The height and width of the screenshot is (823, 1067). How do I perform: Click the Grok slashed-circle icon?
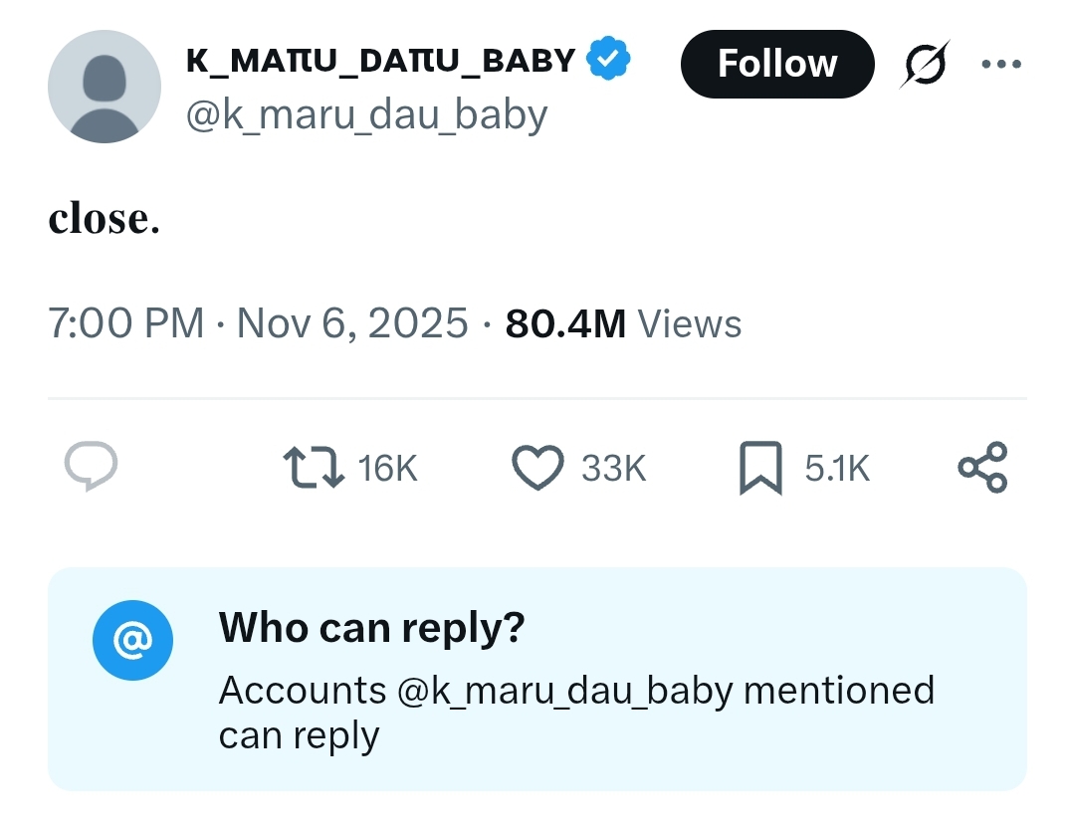[x=926, y=64]
